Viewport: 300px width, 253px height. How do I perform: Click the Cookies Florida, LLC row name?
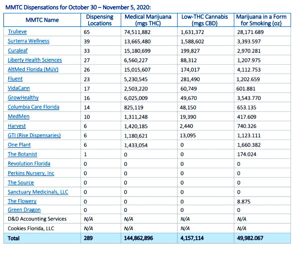click(31, 228)
